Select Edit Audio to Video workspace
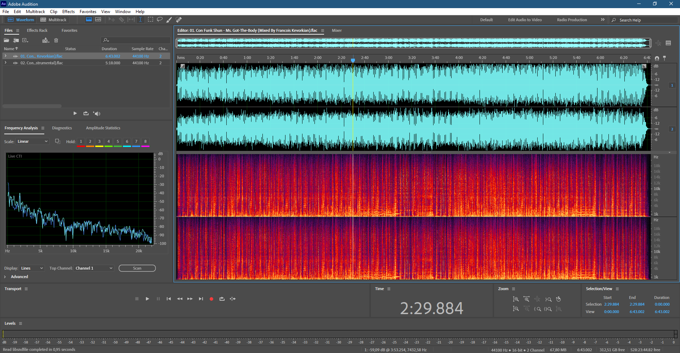 [x=525, y=20]
